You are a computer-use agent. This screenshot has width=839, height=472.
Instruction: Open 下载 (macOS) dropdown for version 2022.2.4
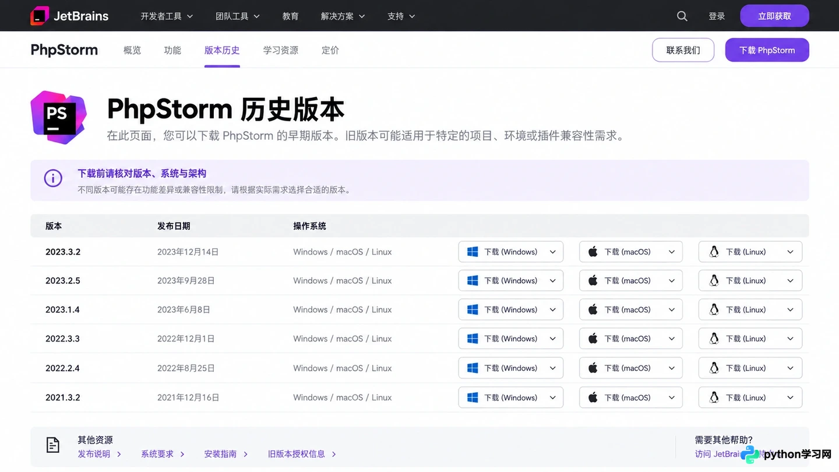pos(630,368)
